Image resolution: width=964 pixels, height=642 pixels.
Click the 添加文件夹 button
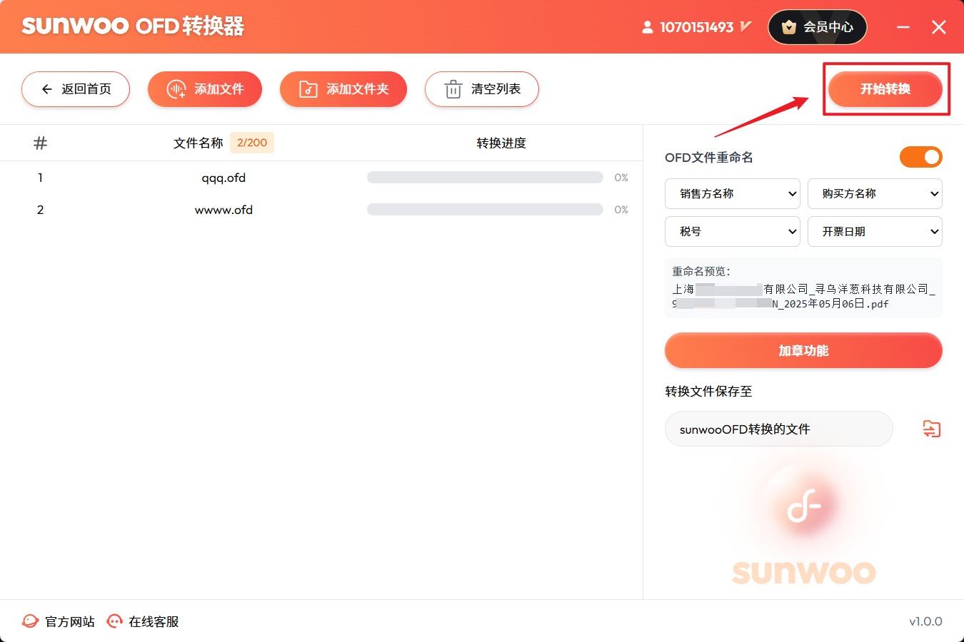(x=343, y=89)
